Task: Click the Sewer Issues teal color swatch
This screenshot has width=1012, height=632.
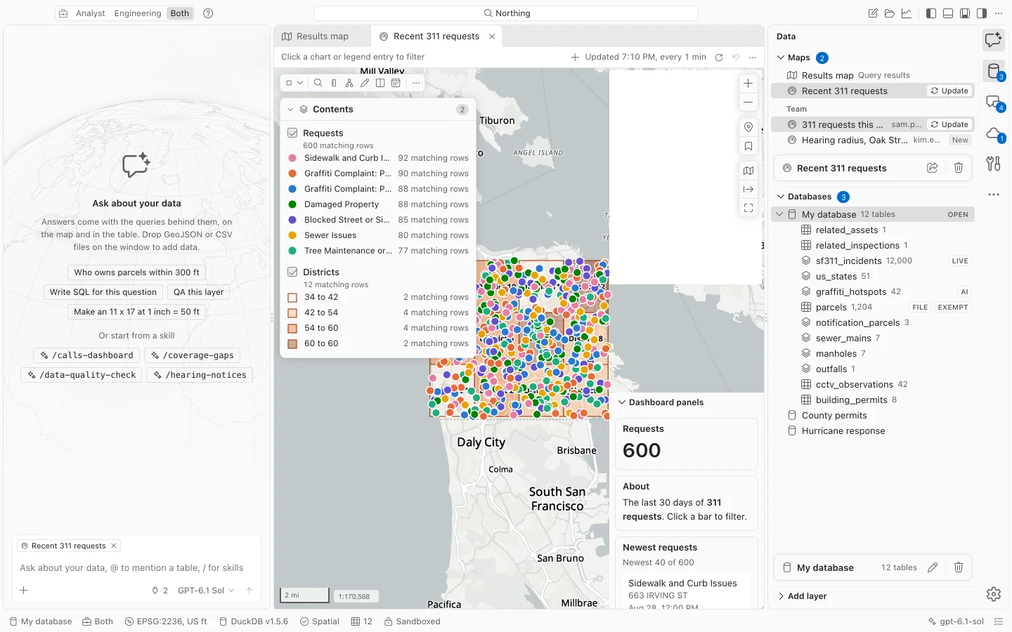Action: (x=292, y=235)
